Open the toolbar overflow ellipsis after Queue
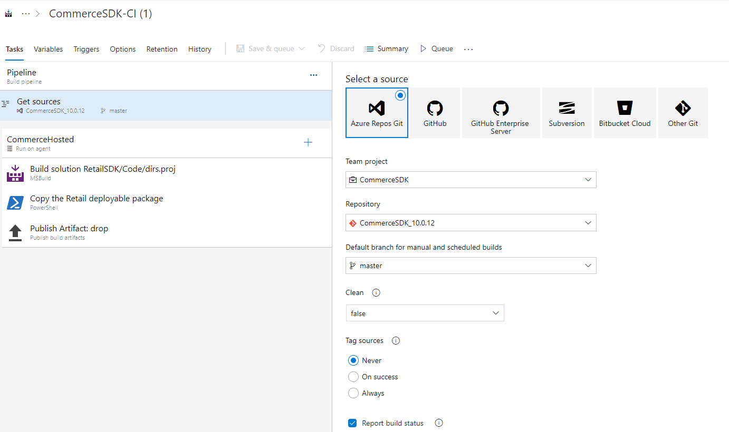Viewport: 729px width, 432px height. coord(468,49)
